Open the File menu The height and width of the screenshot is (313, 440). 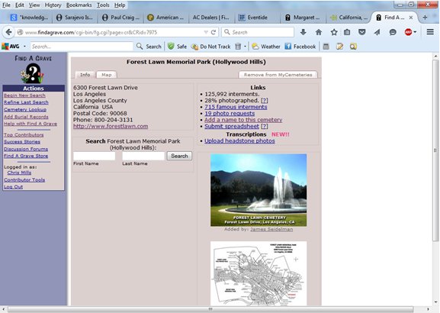[6, 5]
